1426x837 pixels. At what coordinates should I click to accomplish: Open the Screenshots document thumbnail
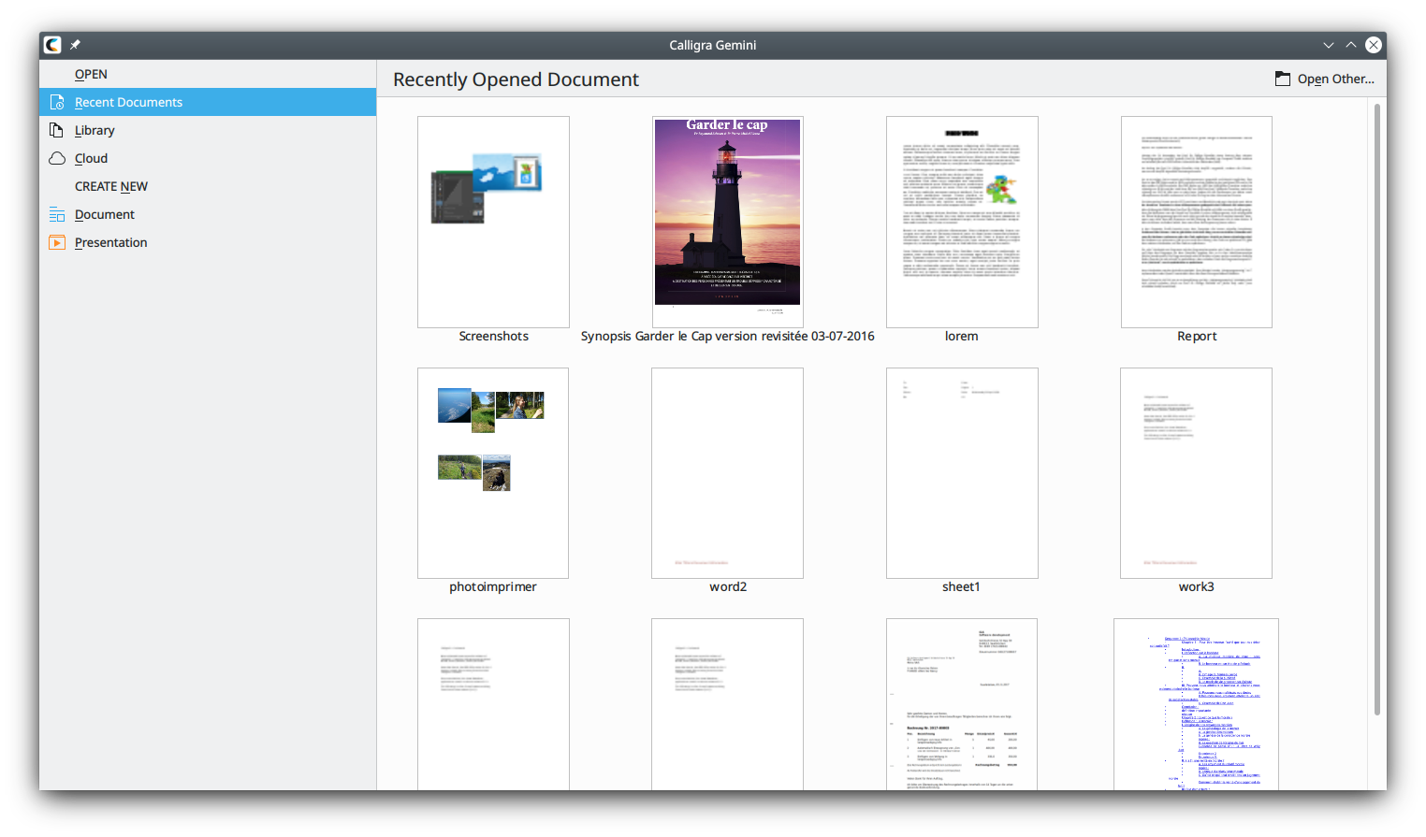coord(493,222)
